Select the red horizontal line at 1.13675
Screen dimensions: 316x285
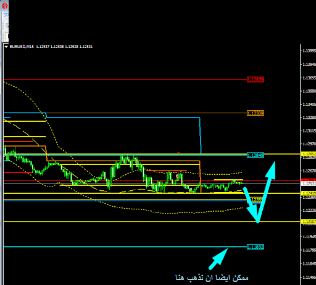tap(125, 79)
